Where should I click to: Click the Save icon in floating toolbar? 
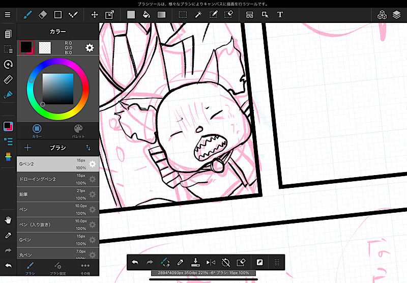click(195, 263)
